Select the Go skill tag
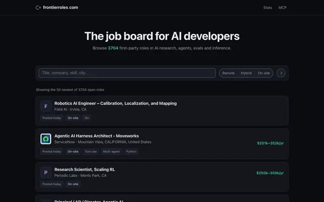The width and height of the screenshot is (324, 202). tap(87, 118)
